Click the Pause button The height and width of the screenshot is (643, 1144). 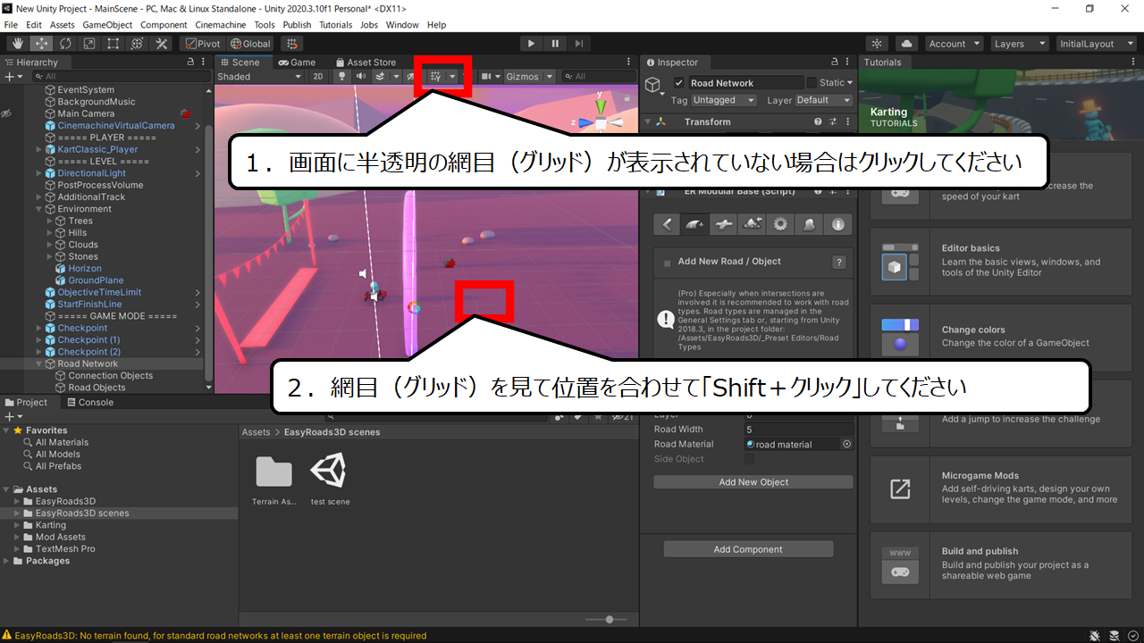click(x=555, y=43)
